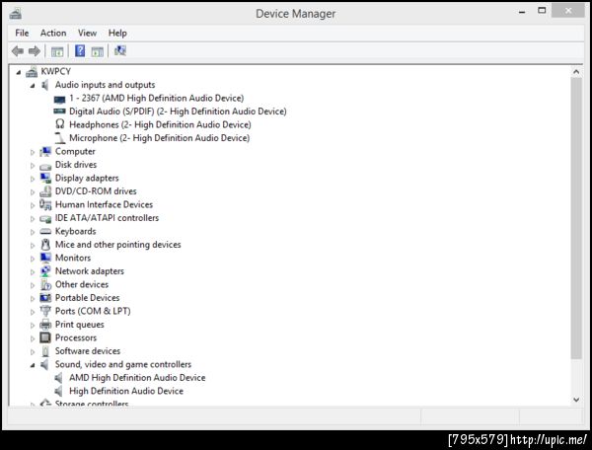Click the Microphone device icon

tap(59, 138)
